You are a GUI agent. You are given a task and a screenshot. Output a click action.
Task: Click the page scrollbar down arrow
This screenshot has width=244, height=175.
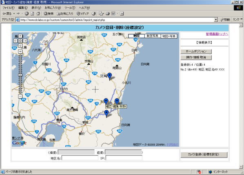(x=241, y=166)
